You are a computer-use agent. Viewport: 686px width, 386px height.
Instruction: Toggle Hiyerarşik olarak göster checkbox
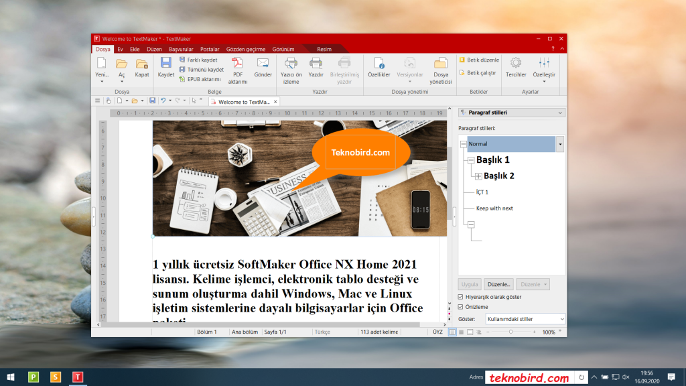461,297
